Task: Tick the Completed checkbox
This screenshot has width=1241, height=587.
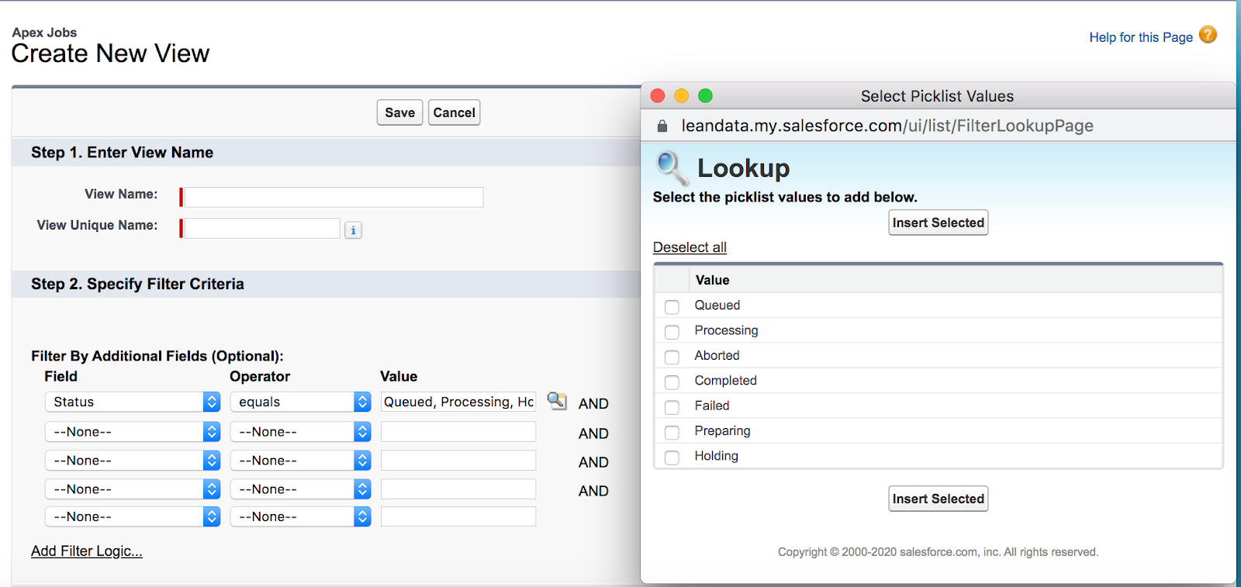Action: coord(672,382)
